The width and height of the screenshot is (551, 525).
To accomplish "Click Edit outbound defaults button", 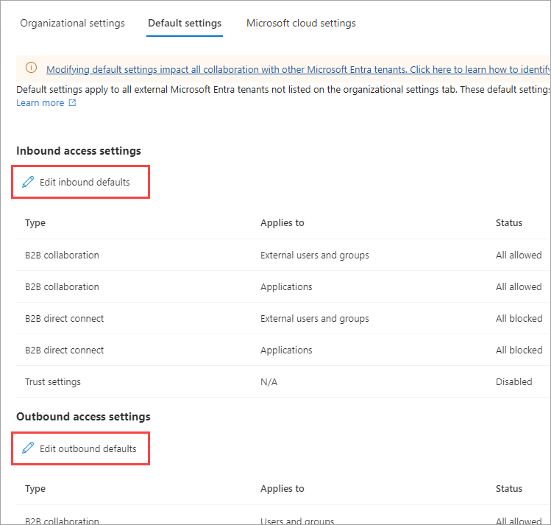I will (81, 448).
